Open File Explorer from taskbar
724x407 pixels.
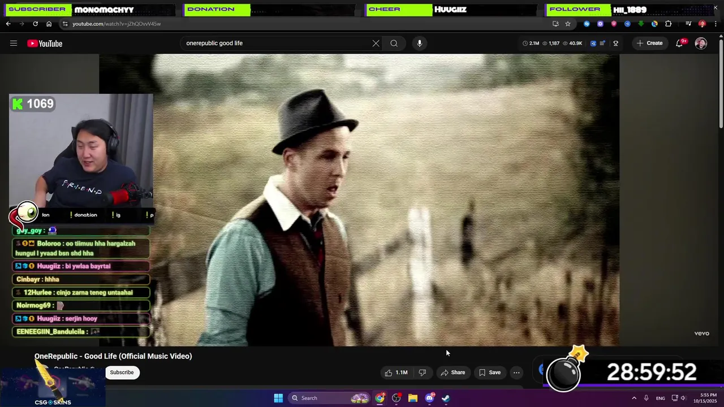coord(413,398)
